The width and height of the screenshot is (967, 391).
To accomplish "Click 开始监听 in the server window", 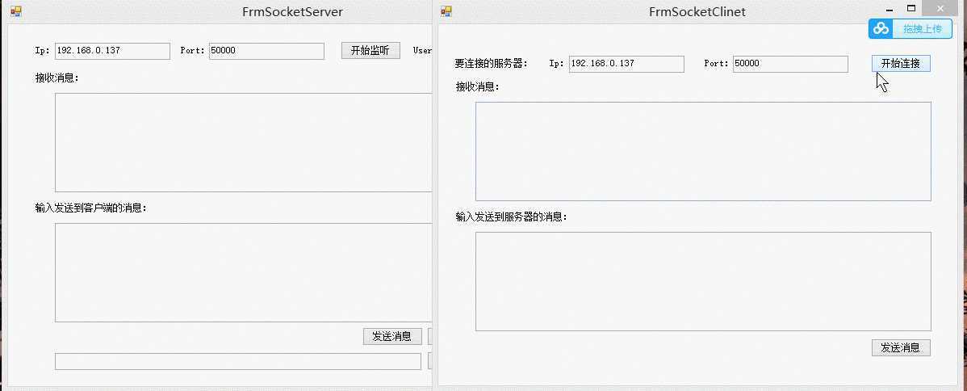I will coord(370,51).
